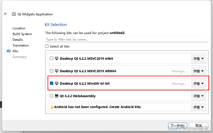Uncheck Desktop Qt 6.2.2 MinGW 64-bit kit

51,83
